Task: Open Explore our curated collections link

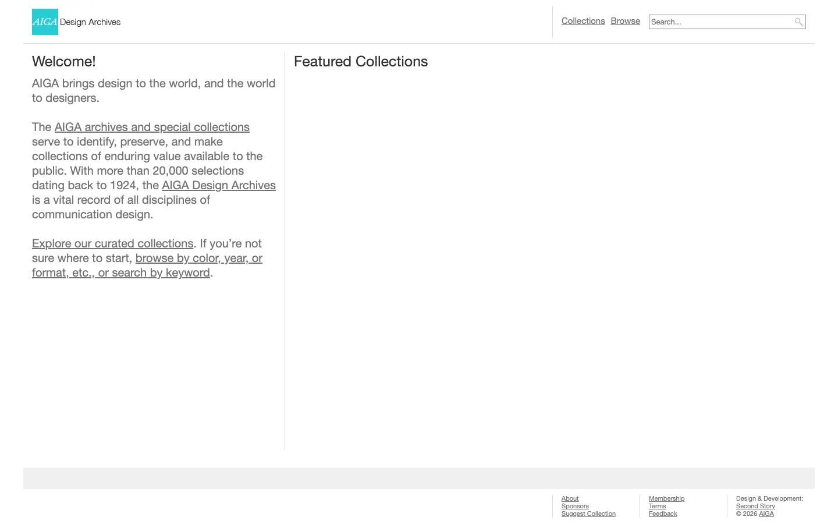Action: tap(112, 243)
